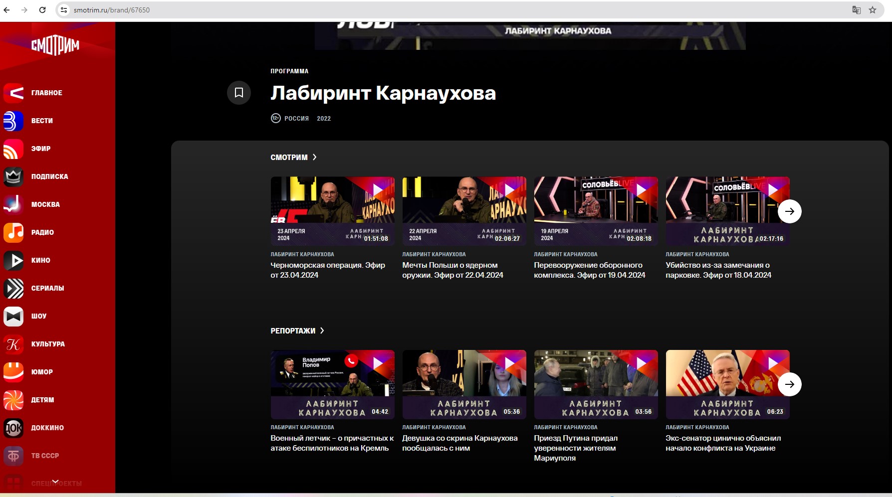Click the Шоу icon in sidebar
The height and width of the screenshot is (497, 892).
point(13,316)
